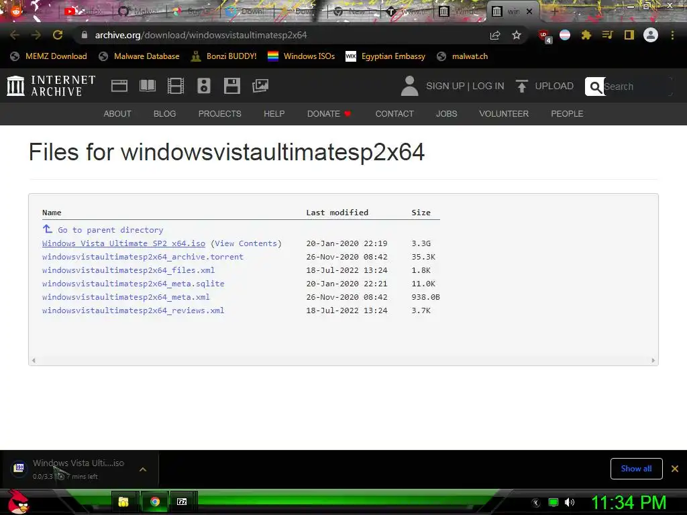Click View Contents link

246,243
